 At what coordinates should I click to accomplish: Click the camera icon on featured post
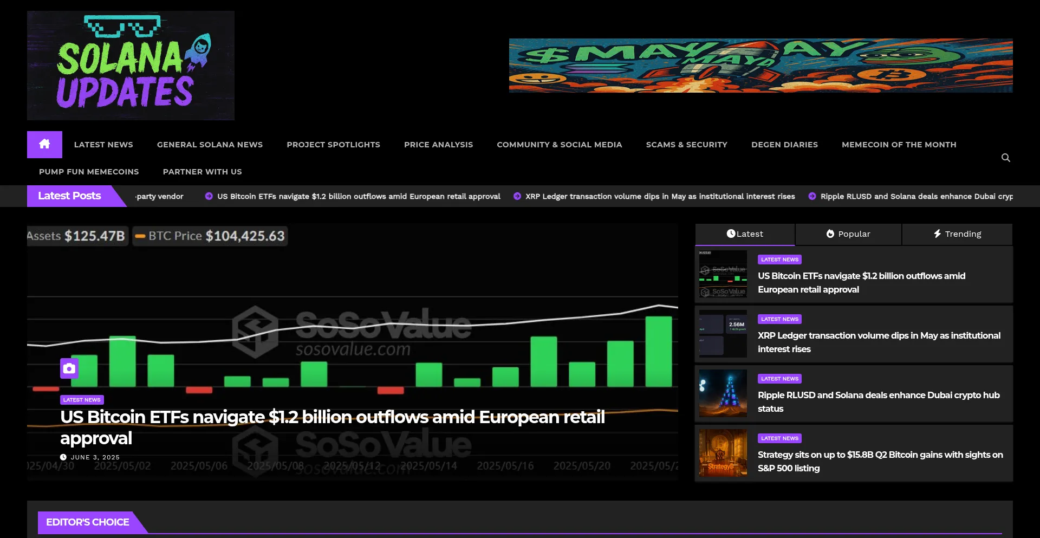click(x=69, y=368)
